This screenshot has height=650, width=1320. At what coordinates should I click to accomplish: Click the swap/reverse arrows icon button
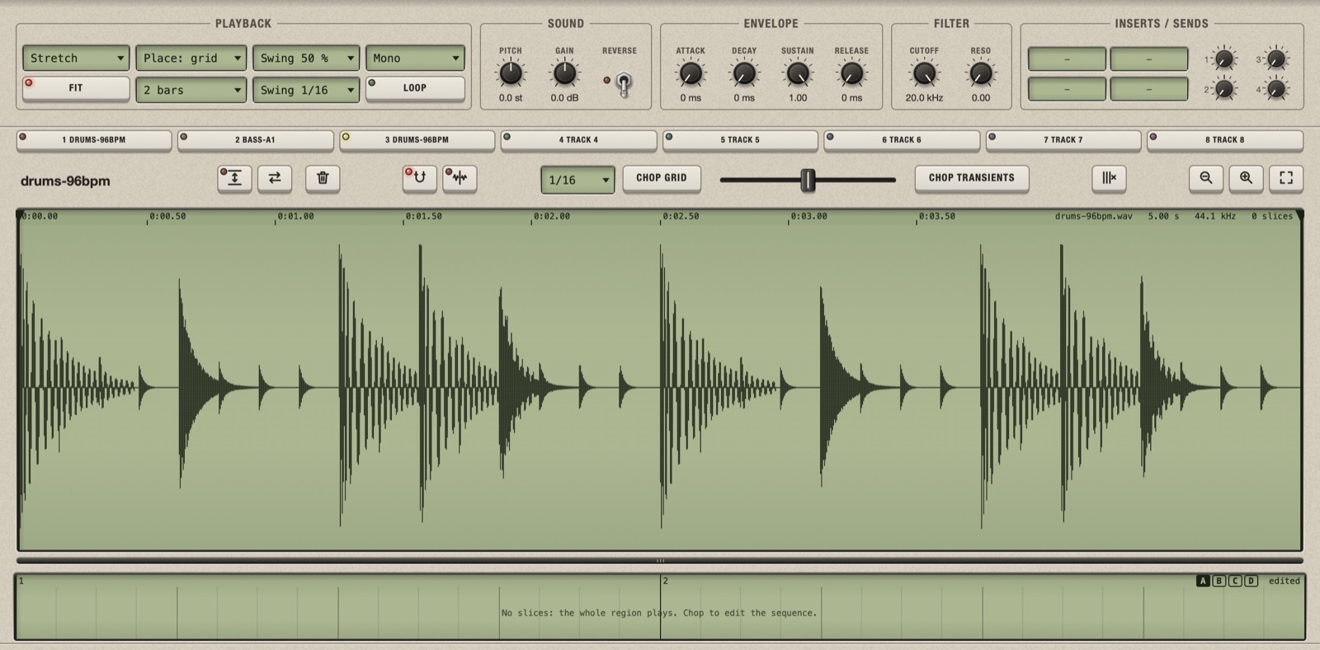275,178
